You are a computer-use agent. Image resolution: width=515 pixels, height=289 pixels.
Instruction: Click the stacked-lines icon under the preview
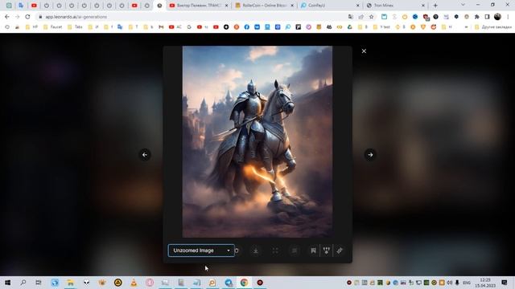click(295, 250)
